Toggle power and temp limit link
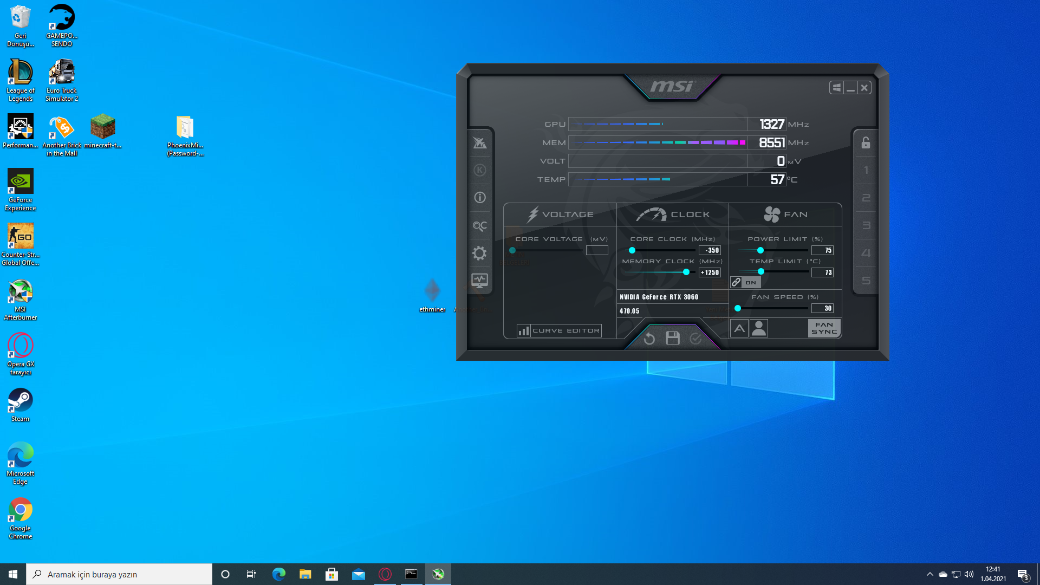This screenshot has width=1040, height=585. 736,282
